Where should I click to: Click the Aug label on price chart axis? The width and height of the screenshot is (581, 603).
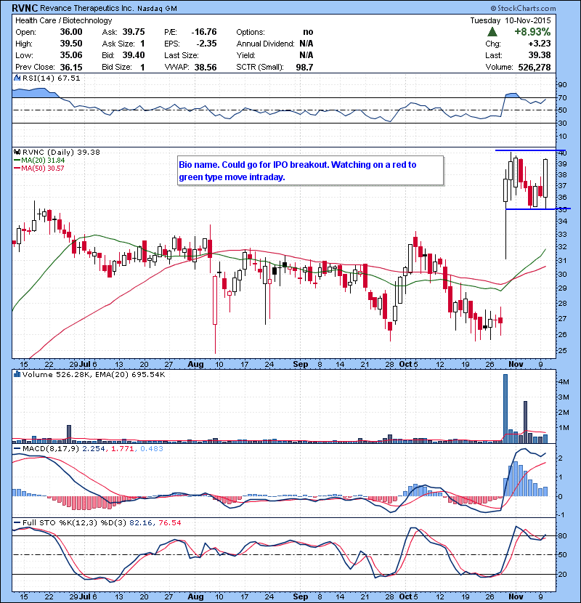click(195, 364)
